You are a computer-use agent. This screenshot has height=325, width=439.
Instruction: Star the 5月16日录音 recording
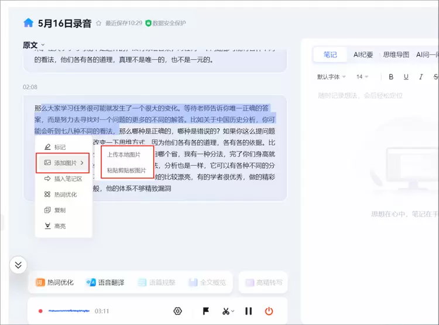click(x=98, y=23)
